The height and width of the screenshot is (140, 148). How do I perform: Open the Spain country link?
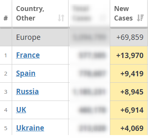tap(26, 73)
